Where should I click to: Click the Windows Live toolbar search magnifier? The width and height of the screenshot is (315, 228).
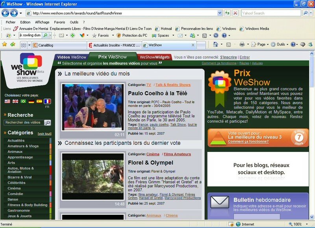click(x=46, y=36)
